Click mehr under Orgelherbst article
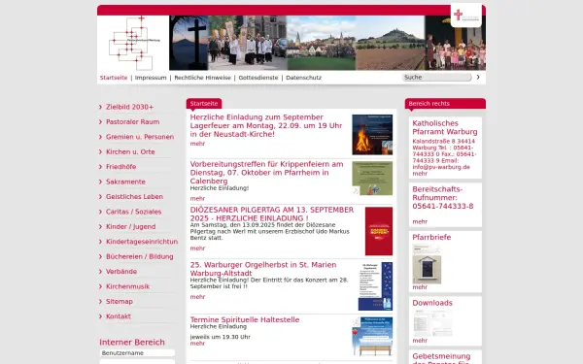 [x=197, y=297]
